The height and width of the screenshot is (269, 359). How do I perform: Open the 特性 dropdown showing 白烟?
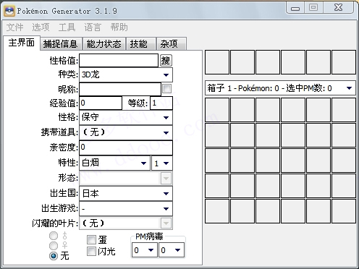coord(114,163)
